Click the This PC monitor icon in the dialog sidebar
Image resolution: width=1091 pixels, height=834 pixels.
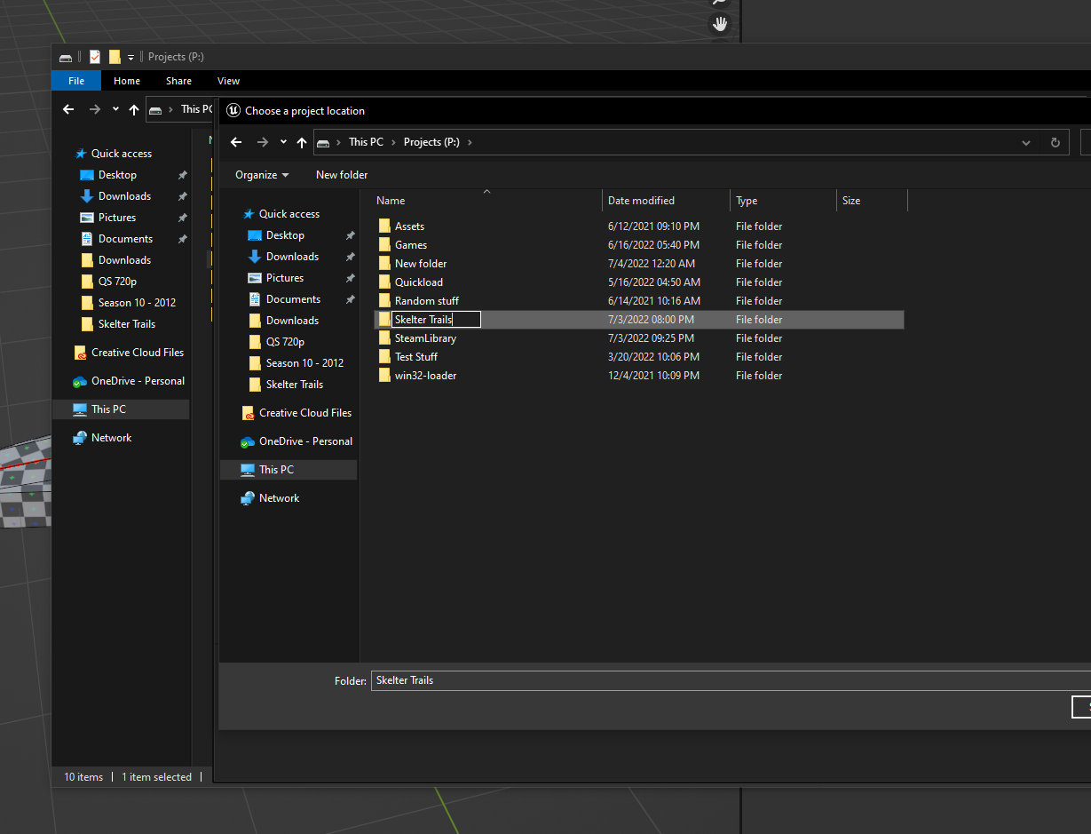[248, 470]
